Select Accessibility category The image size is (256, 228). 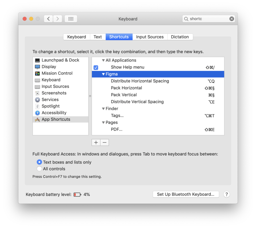pyautogui.click(x=61, y=113)
